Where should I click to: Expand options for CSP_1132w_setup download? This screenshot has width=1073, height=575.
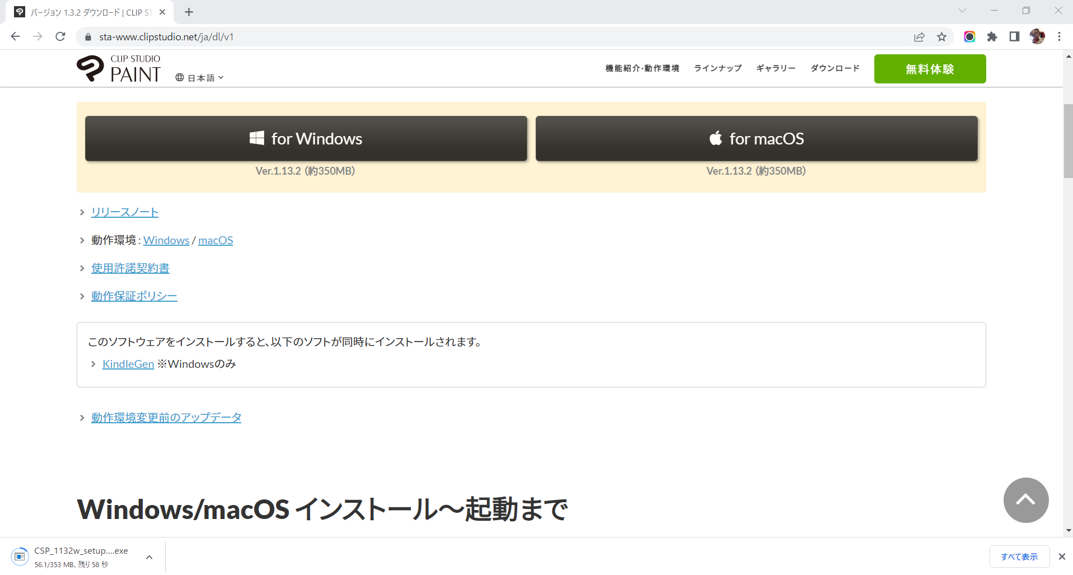(x=149, y=557)
